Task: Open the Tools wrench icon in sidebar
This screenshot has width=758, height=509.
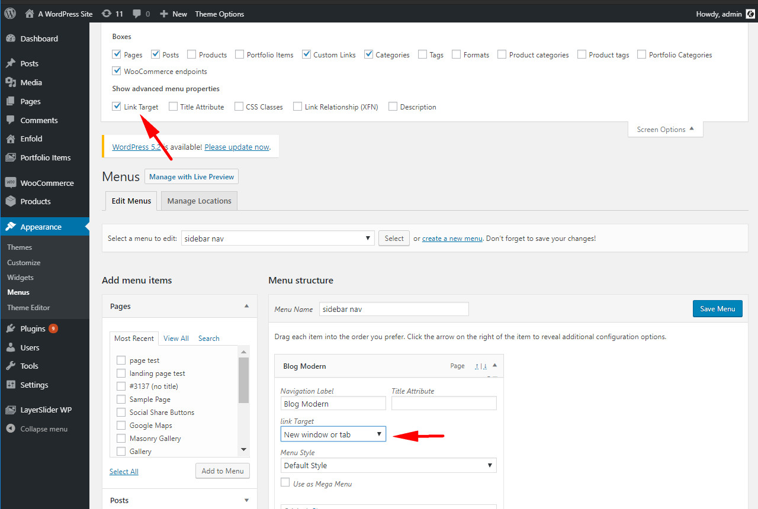Action: 11,366
